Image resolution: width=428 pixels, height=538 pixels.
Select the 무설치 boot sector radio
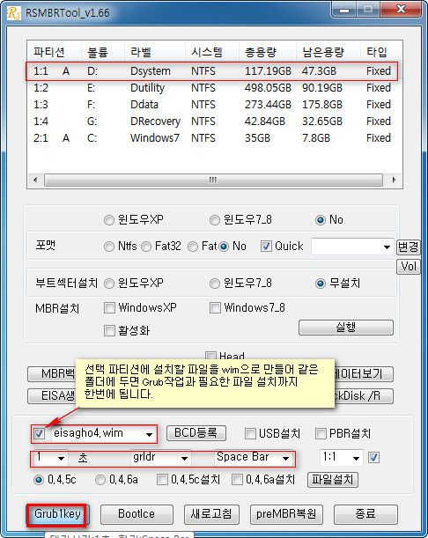click(321, 284)
